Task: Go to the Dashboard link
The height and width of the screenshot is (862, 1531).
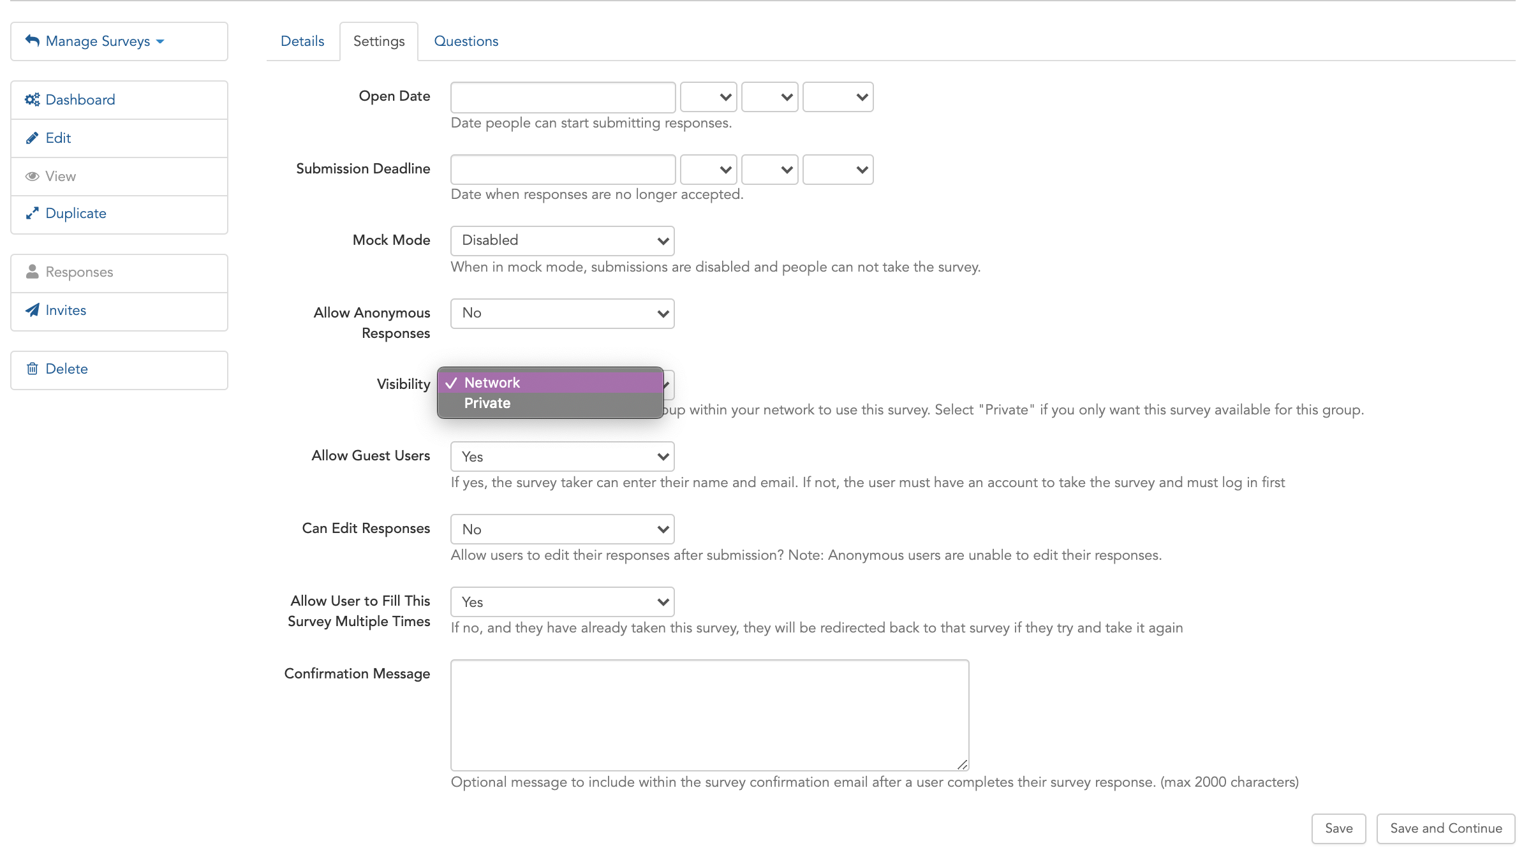Action: tap(119, 99)
